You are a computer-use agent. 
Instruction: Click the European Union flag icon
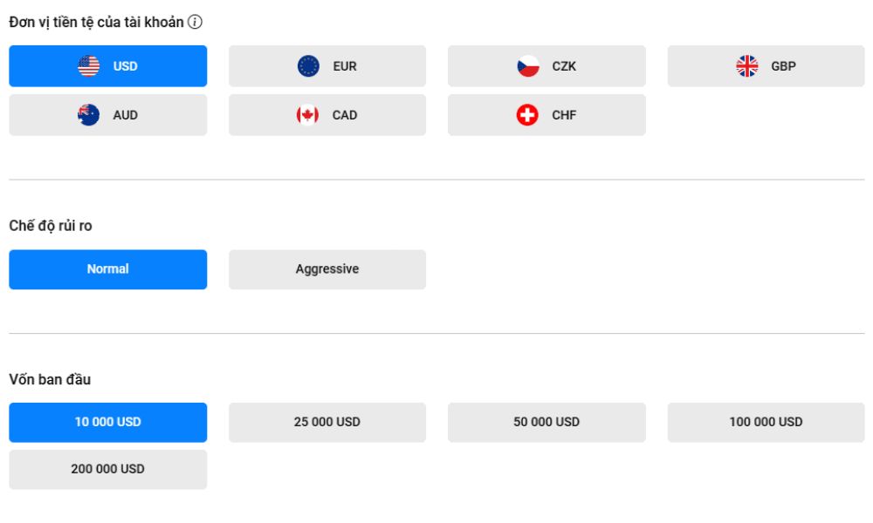tap(308, 66)
